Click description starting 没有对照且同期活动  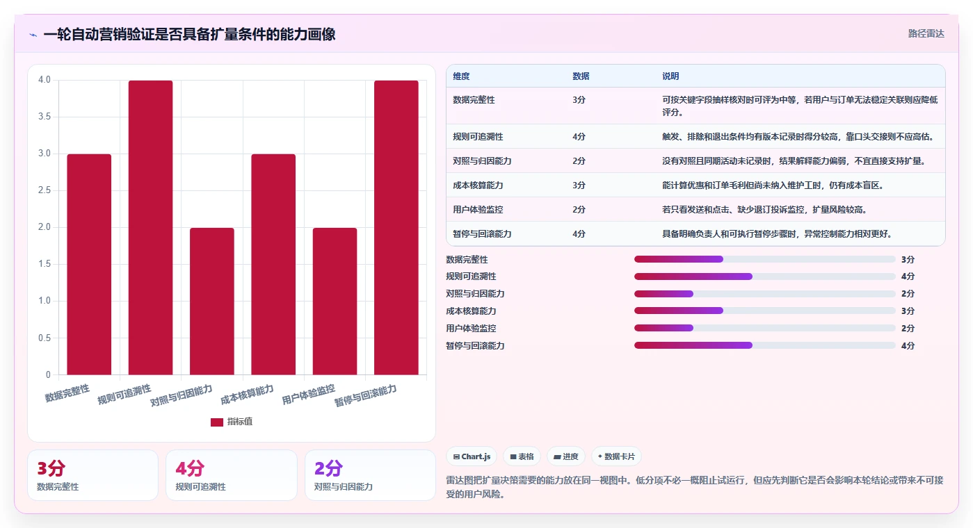click(x=794, y=161)
